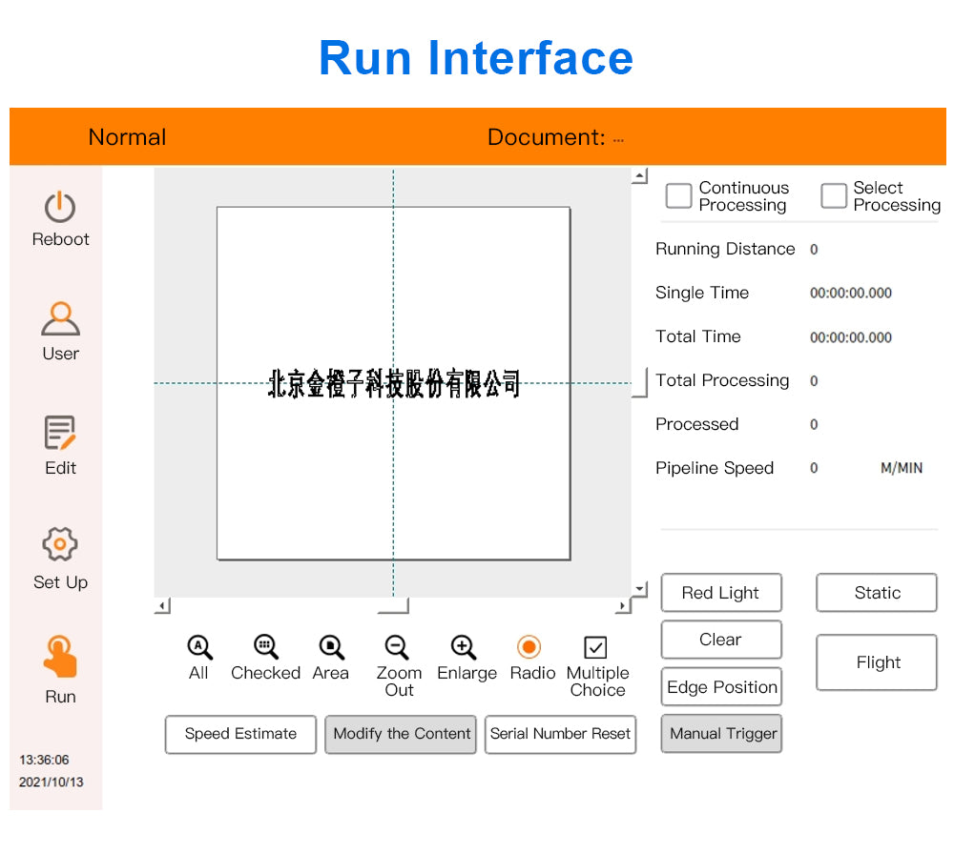The height and width of the screenshot is (854, 954).
Task: Click the Pipeline Speed label
Action: 715,469
